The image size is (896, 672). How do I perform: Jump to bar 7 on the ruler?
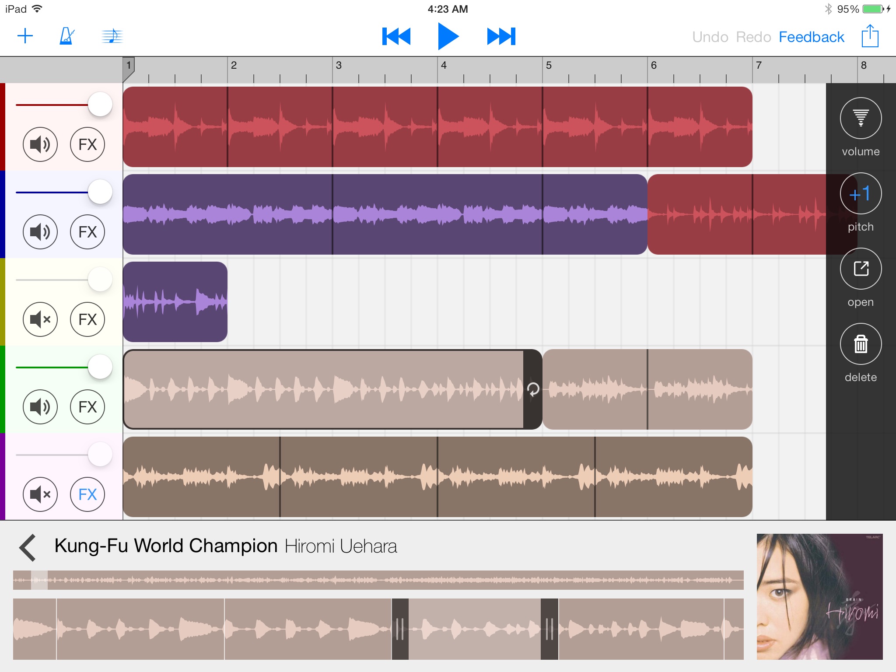click(x=759, y=66)
